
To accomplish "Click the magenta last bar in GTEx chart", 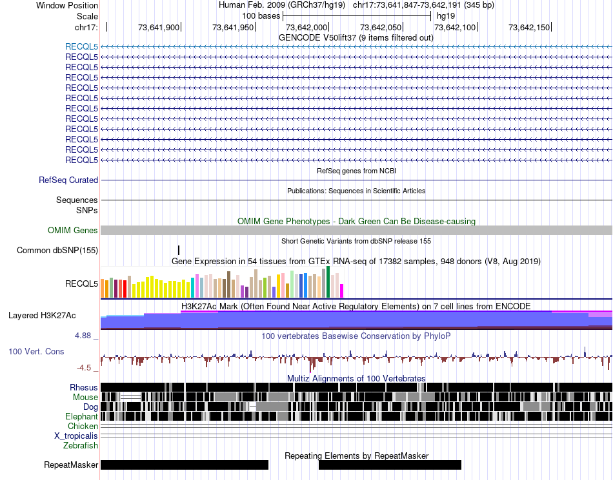I will [342, 291].
